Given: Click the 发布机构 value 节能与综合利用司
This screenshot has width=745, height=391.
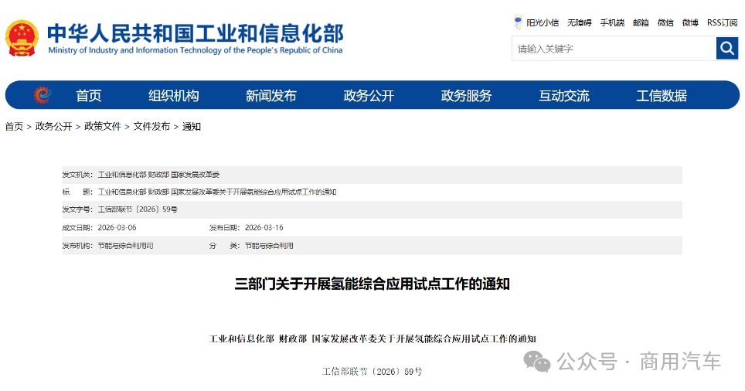Looking at the screenshot, I should click(125, 246).
